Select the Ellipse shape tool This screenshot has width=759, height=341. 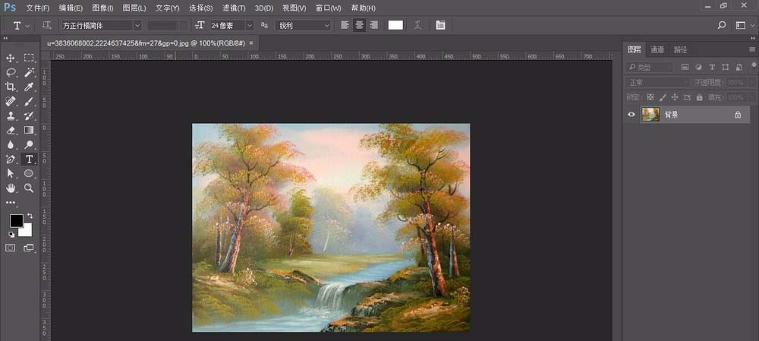[29, 173]
